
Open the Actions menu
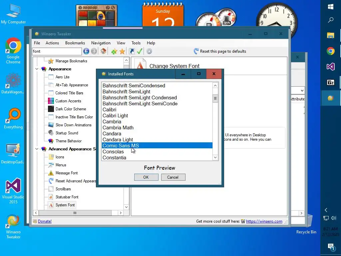pyautogui.click(x=52, y=43)
